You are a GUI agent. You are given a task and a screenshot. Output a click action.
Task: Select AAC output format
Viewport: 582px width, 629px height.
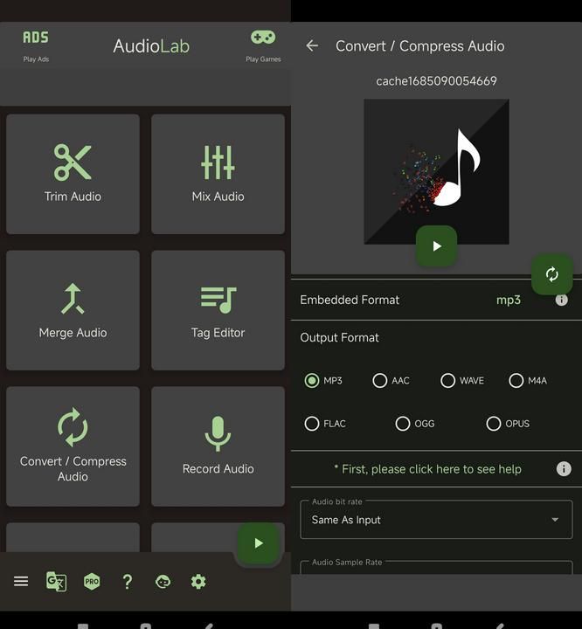pos(391,380)
